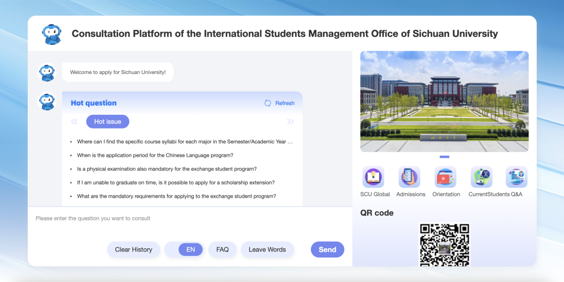Image resolution: width=564 pixels, height=282 pixels.
Task: Click the Refresh icon for hot questions
Action: pyautogui.click(x=268, y=103)
